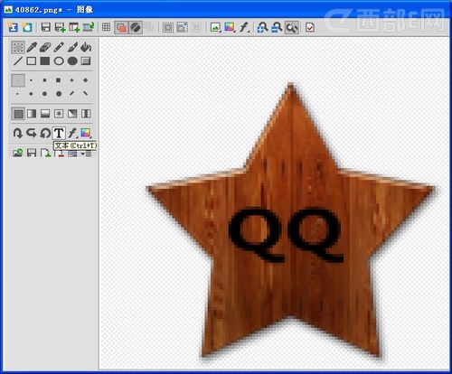
Task: Select the mirrored cylinder gradient mode
Action: point(86,114)
